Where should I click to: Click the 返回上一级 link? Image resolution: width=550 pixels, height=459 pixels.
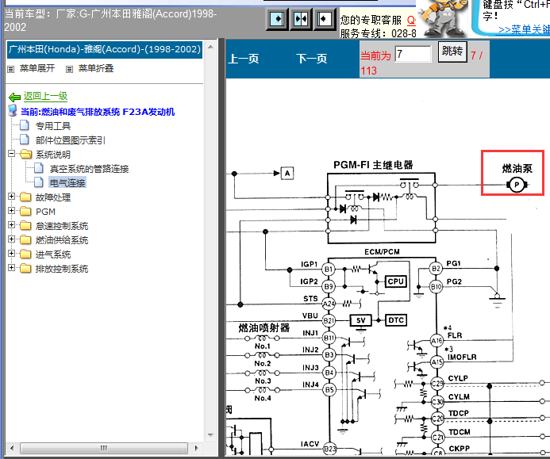45,96
